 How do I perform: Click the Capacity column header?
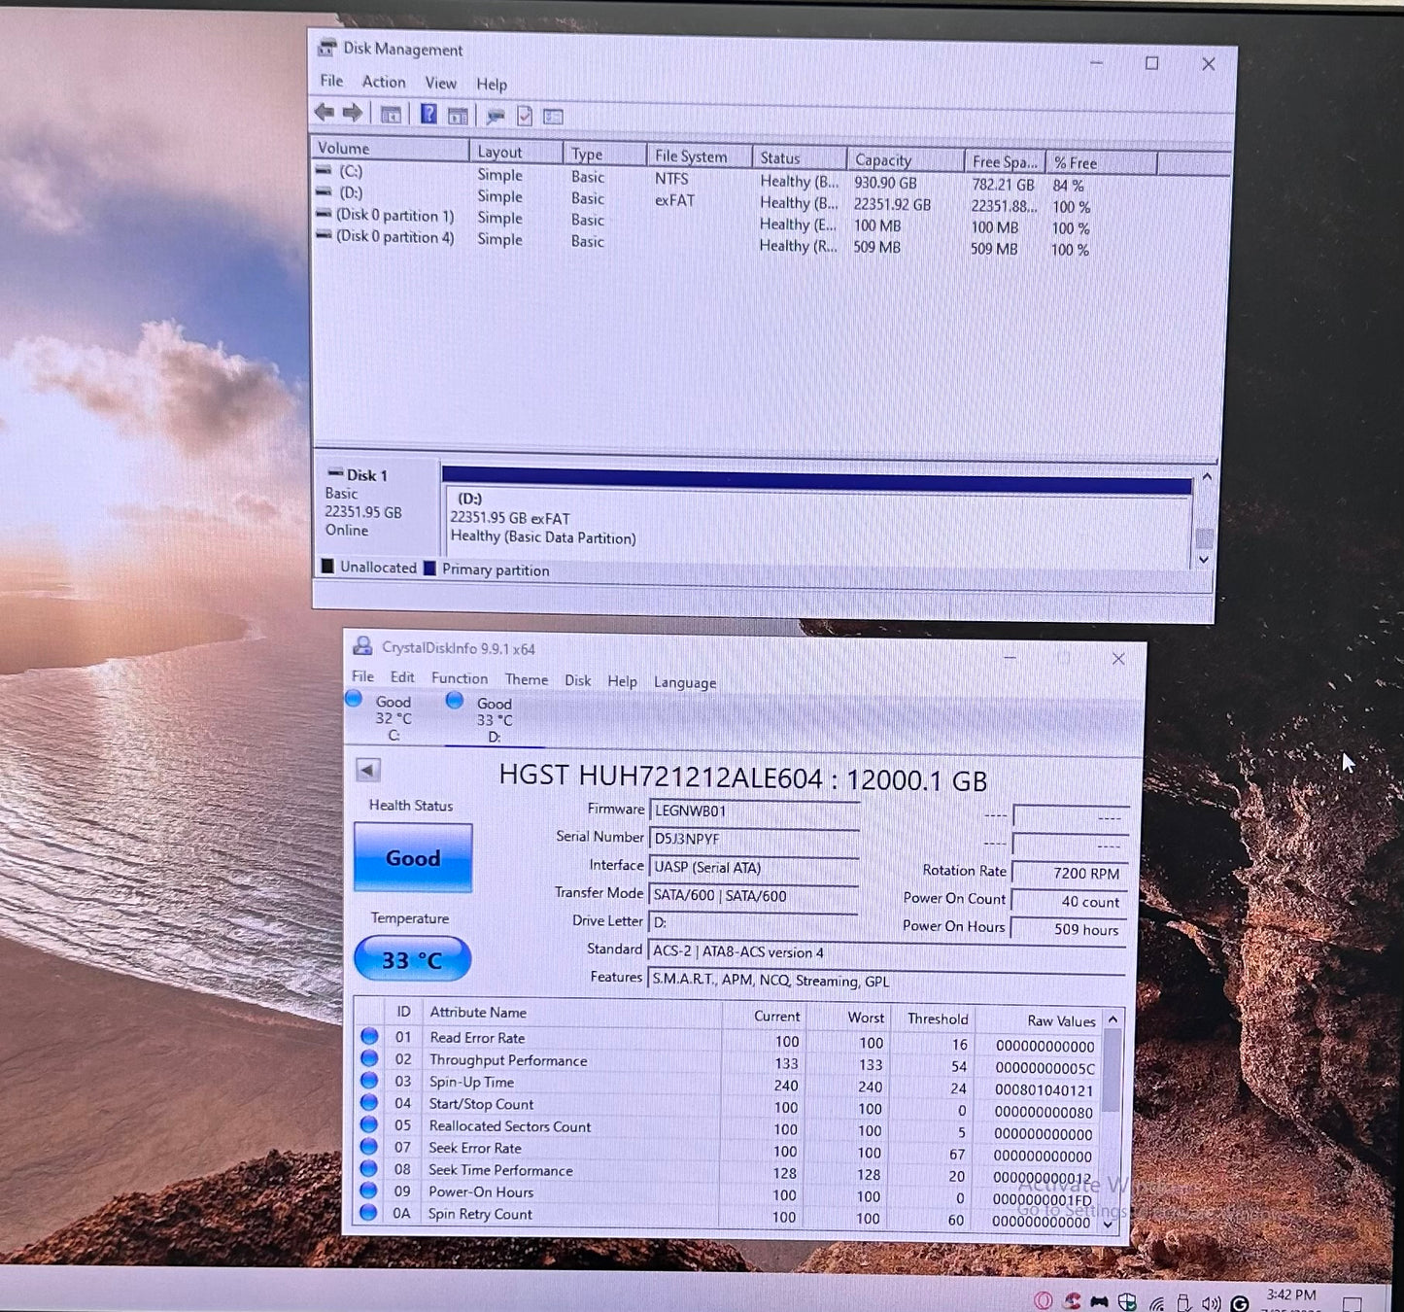905,160
